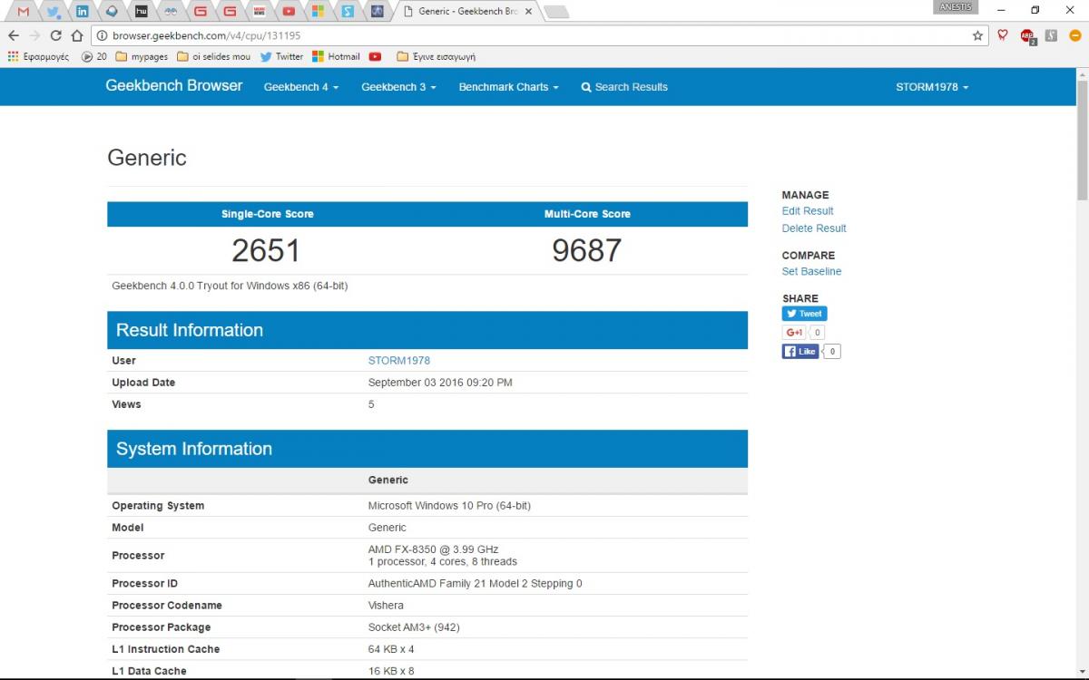Switch to the YouTube browser tab
This screenshot has width=1089, height=680.
pos(289,12)
